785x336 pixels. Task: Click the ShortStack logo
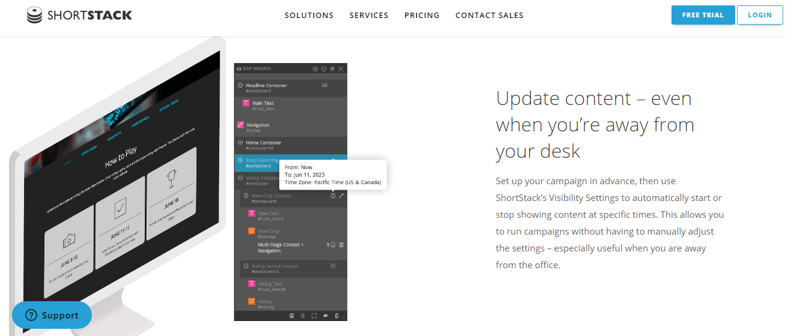[79, 15]
